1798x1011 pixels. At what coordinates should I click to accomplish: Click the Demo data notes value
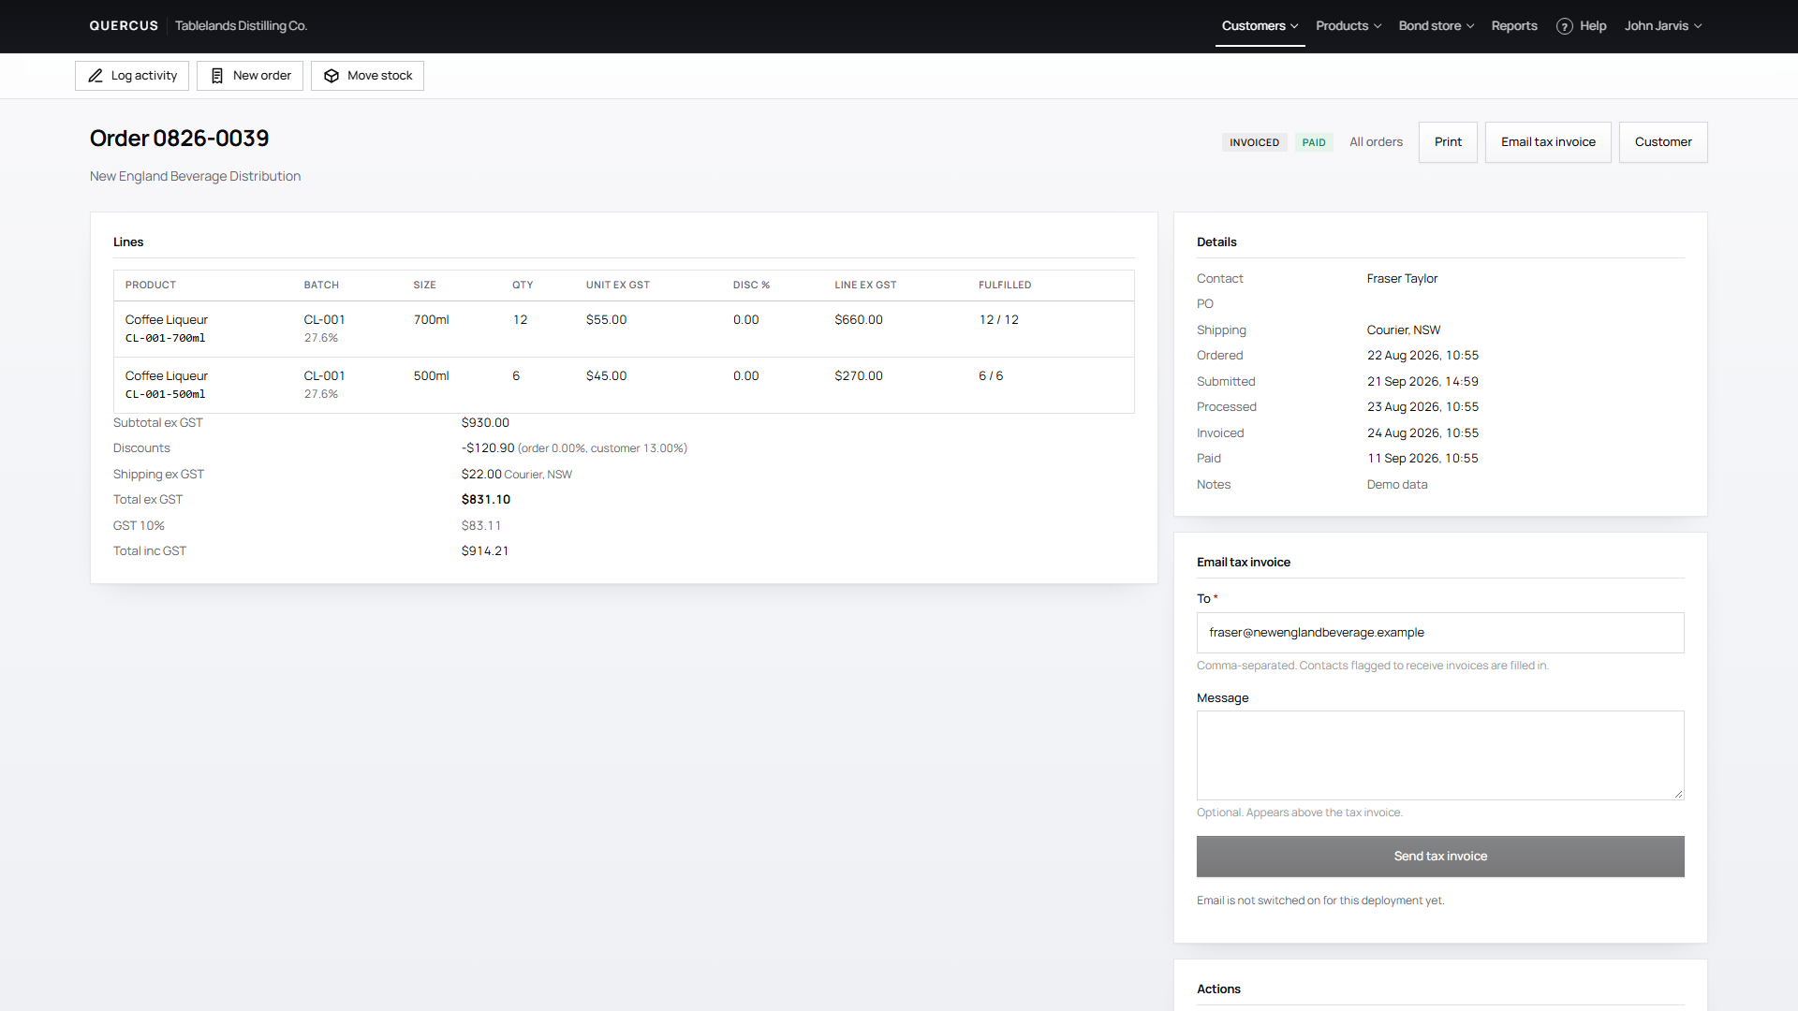tap(1397, 485)
